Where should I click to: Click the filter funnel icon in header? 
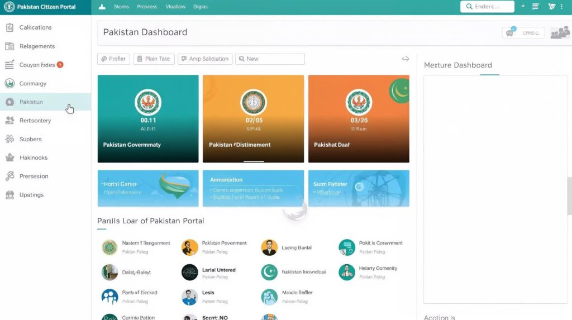(551, 7)
